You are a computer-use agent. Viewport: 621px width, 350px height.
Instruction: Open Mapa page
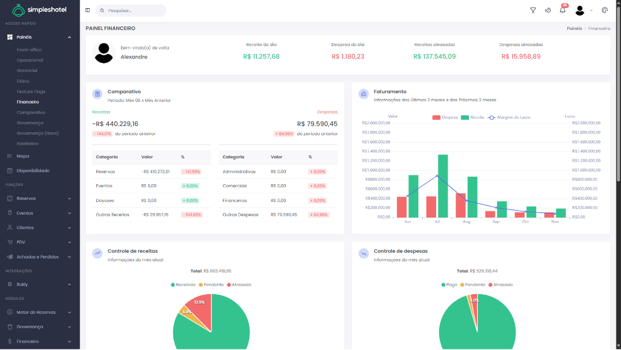point(22,156)
